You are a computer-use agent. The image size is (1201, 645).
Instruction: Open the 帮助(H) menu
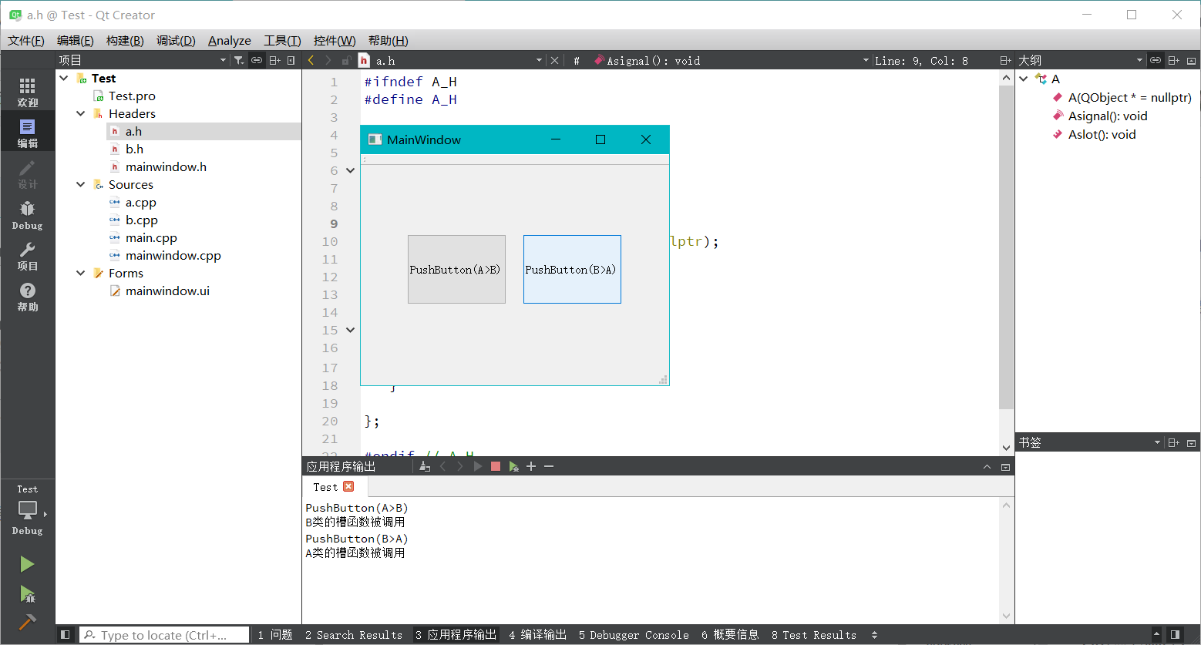(389, 40)
